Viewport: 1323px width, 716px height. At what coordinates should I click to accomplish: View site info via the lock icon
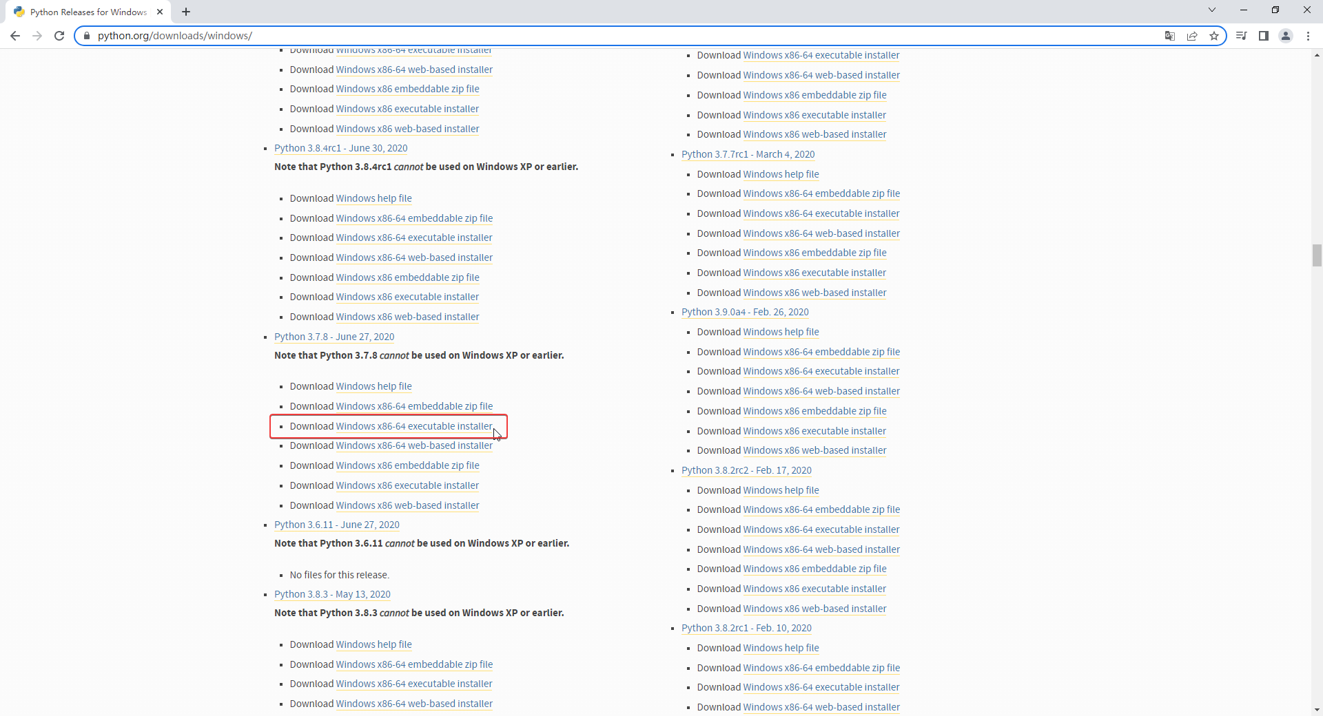(x=87, y=36)
